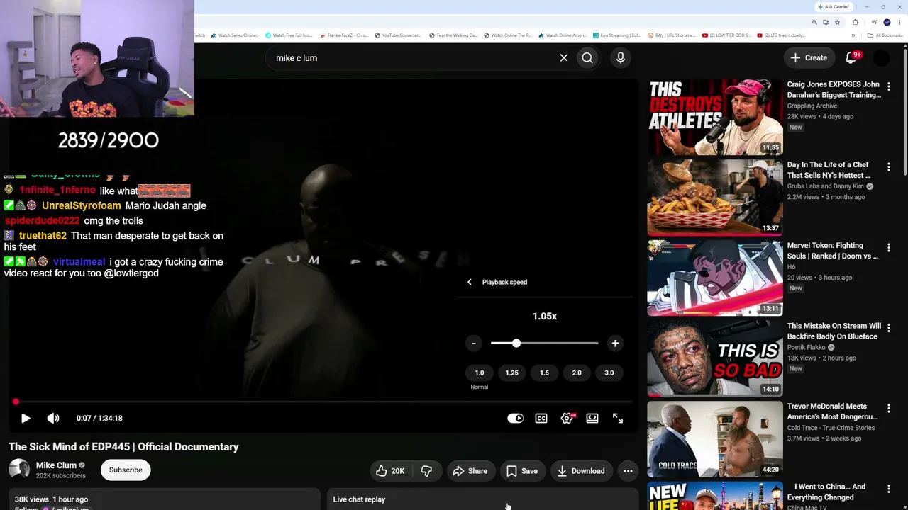Viewport: 908px width, 510px height.
Task: Set playback speed to 1.25
Action: click(511, 373)
